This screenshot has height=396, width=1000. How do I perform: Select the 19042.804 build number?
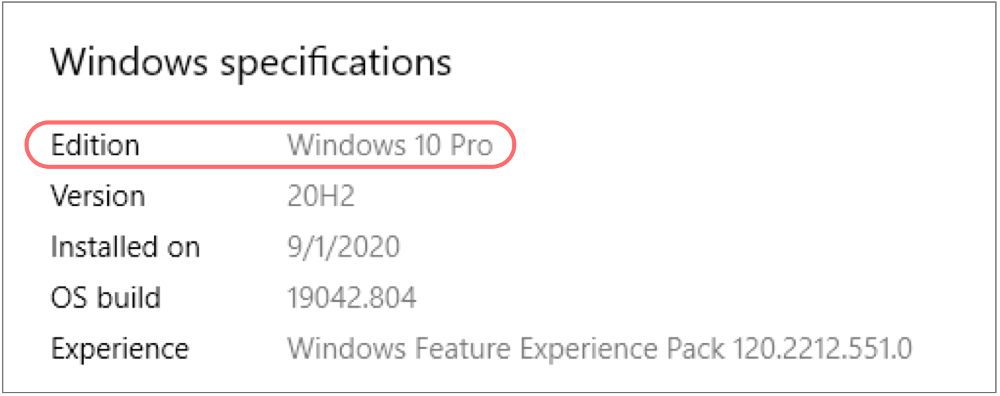point(351,297)
